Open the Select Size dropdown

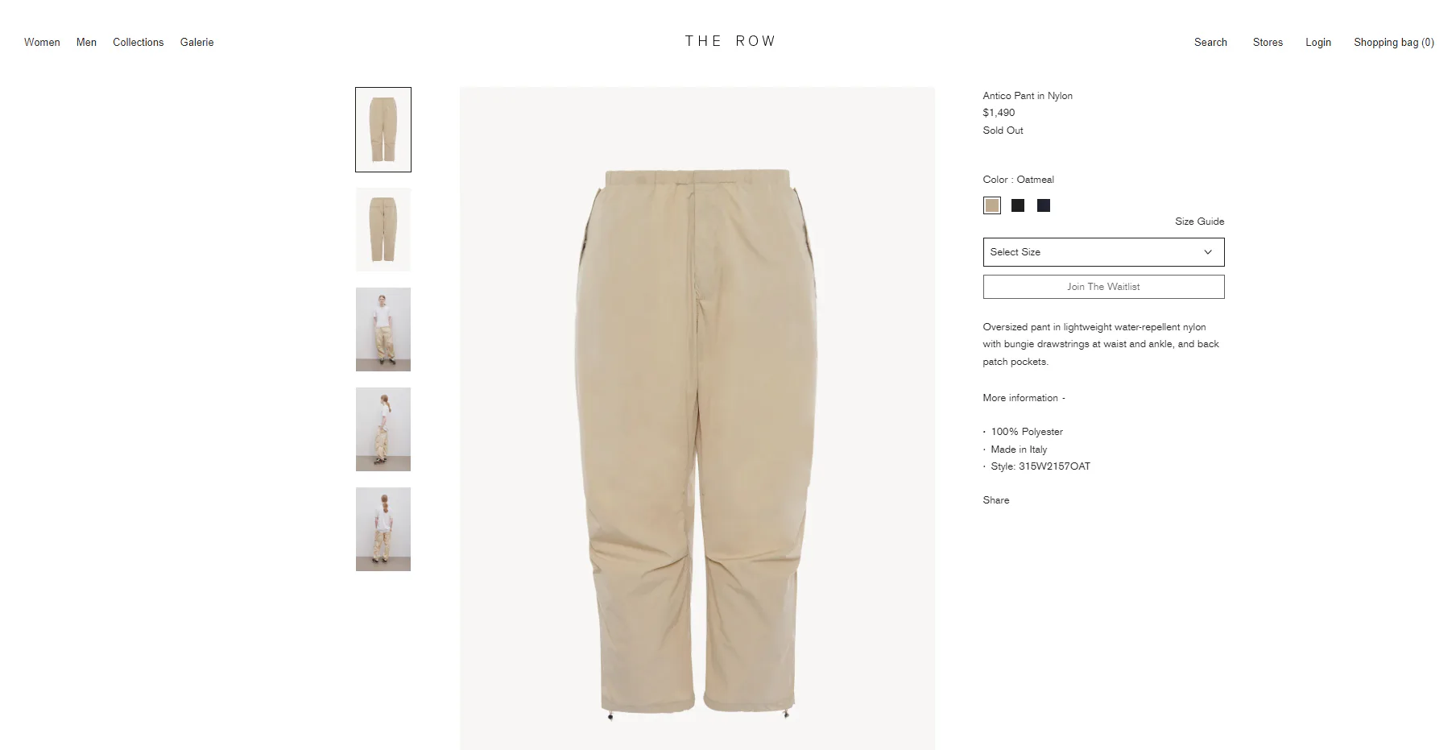point(1103,252)
